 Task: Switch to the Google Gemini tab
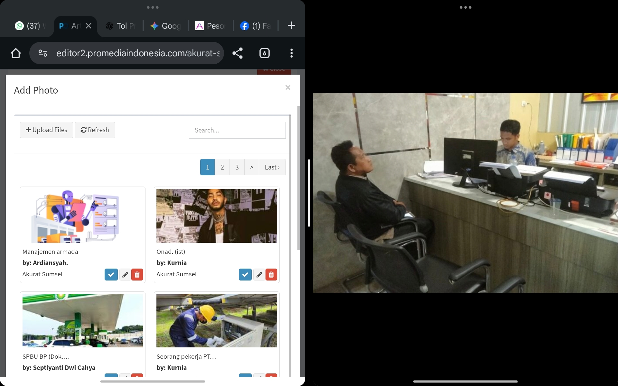tap(166, 26)
